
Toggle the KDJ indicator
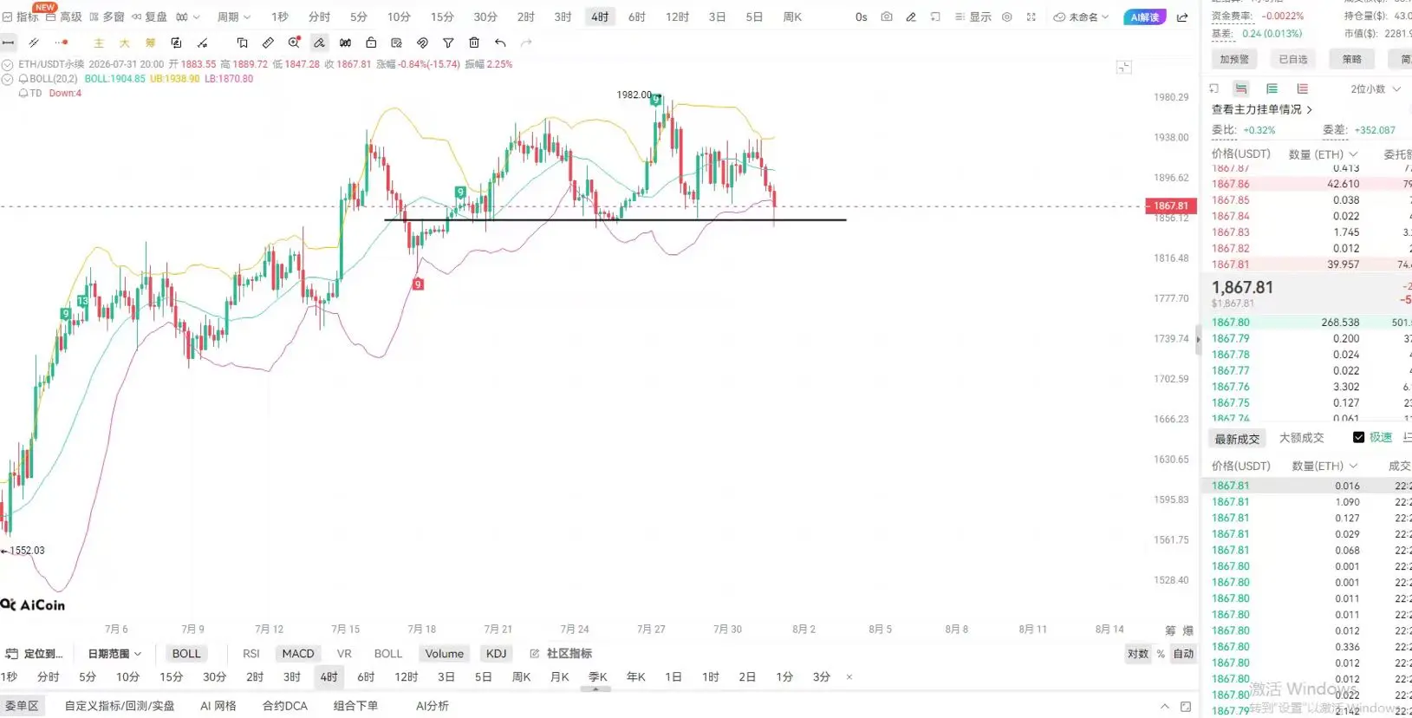point(497,654)
